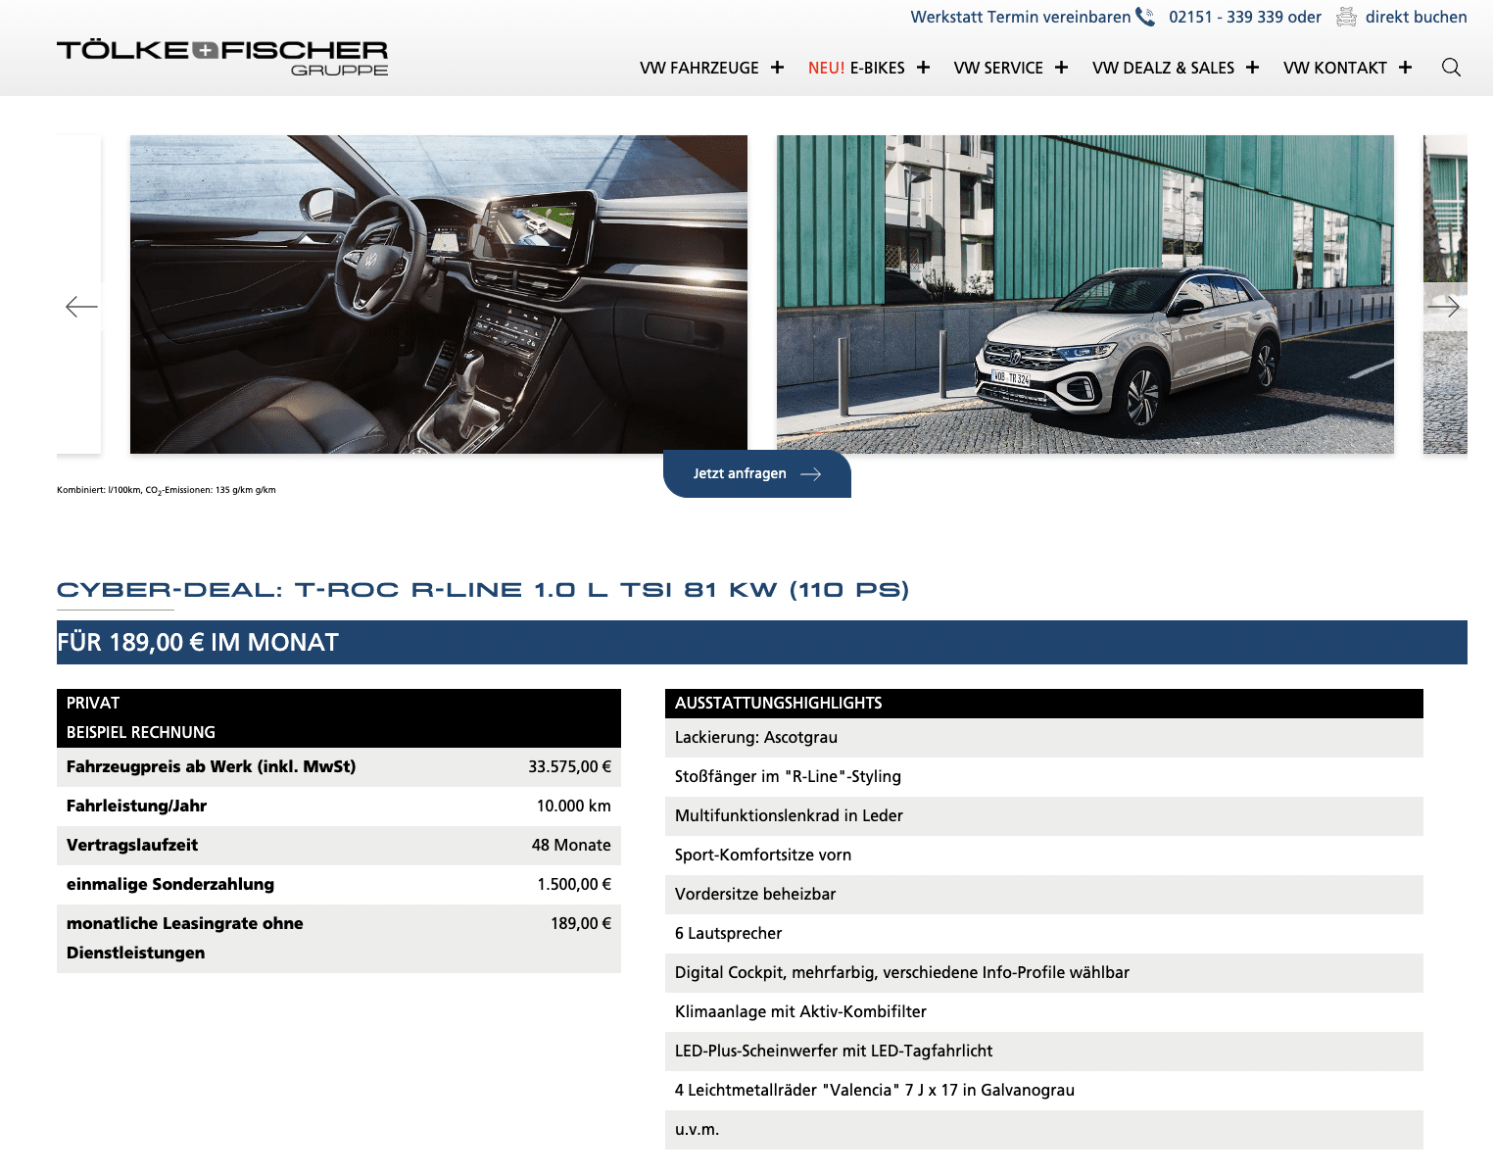Select the Fahrleistung value 10.000 km
The height and width of the screenshot is (1174, 1493).
click(573, 806)
